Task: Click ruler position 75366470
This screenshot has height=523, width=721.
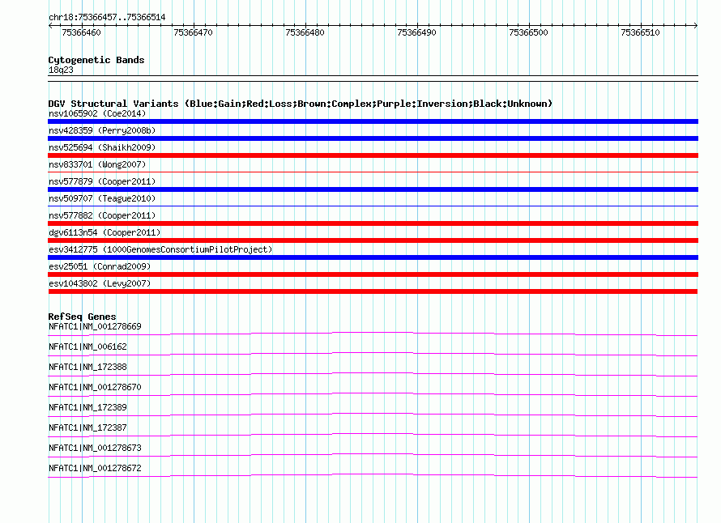Action: [193, 32]
